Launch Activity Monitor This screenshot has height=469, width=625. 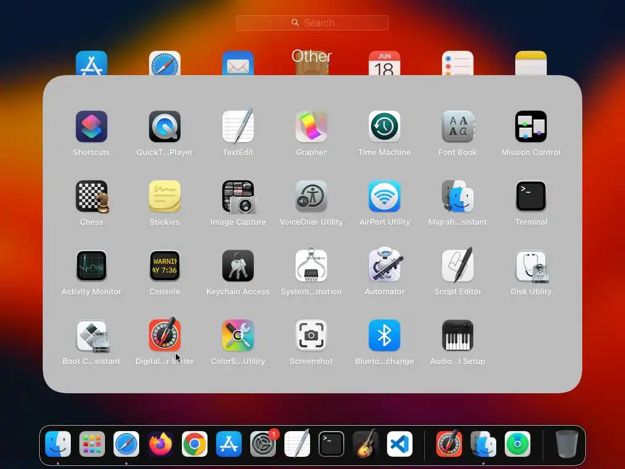click(x=92, y=266)
